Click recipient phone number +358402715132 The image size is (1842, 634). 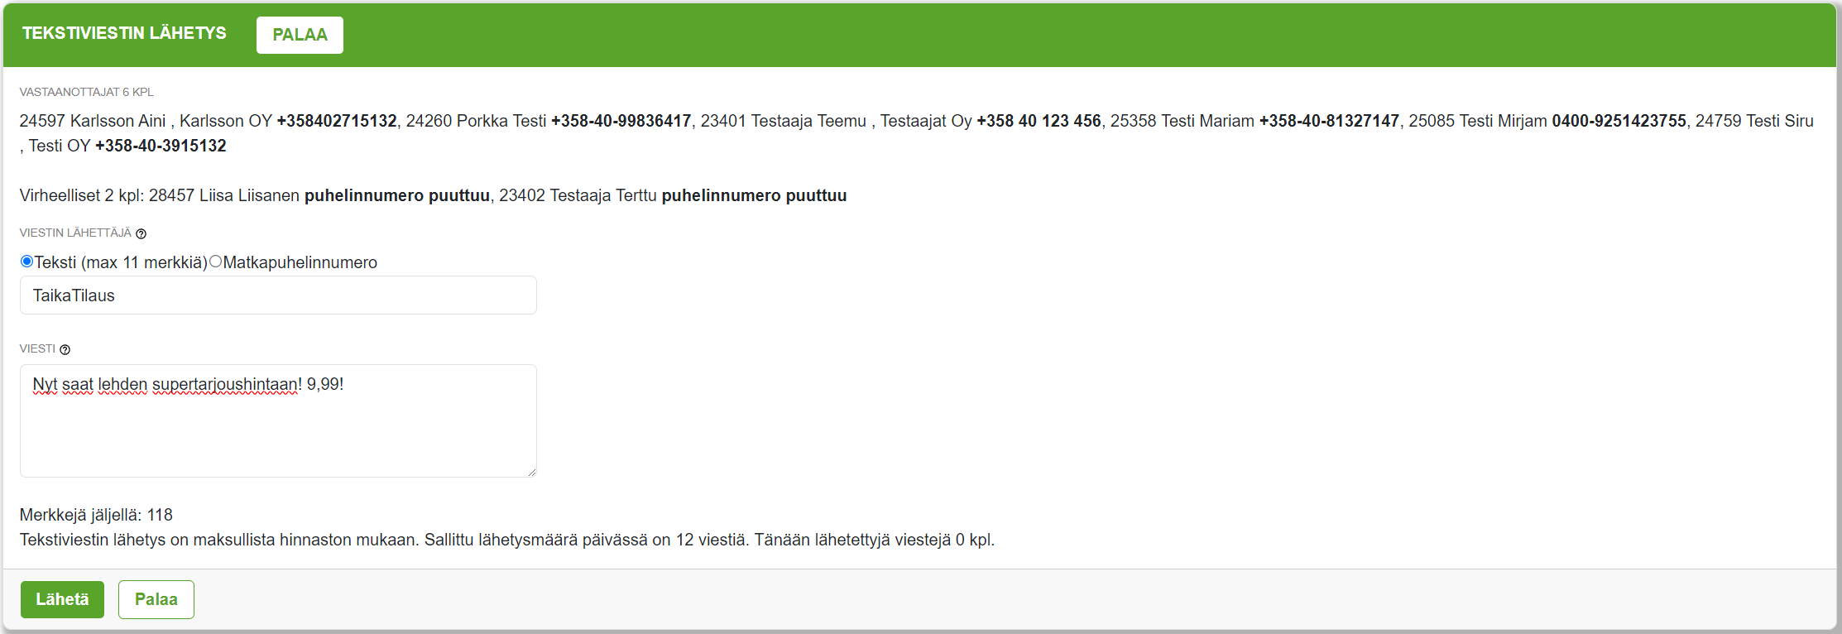(x=337, y=121)
